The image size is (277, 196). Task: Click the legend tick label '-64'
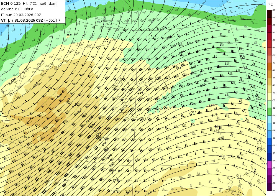point(274,153)
